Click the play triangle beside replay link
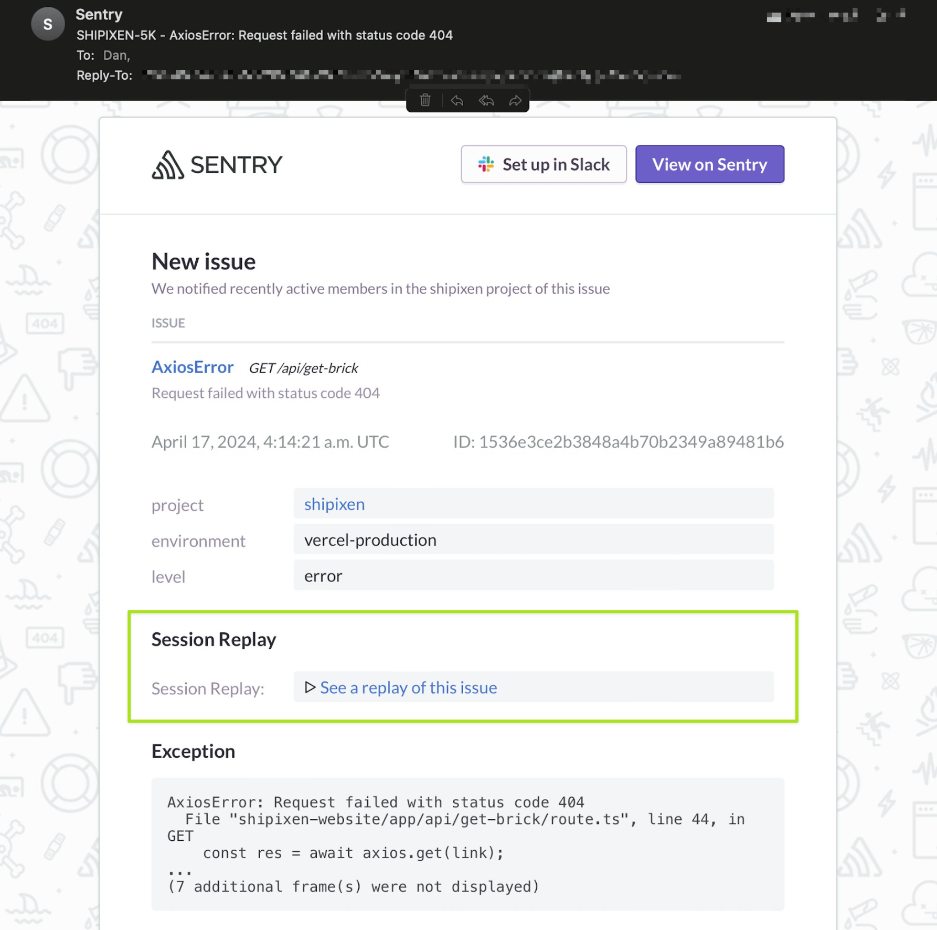This screenshot has width=937, height=930. 310,687
